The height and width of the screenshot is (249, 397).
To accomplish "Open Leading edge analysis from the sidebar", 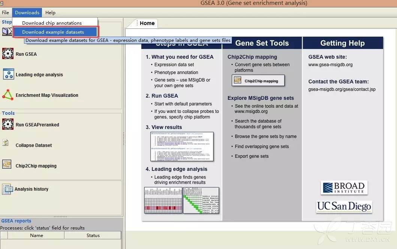I will click(39, 74).
